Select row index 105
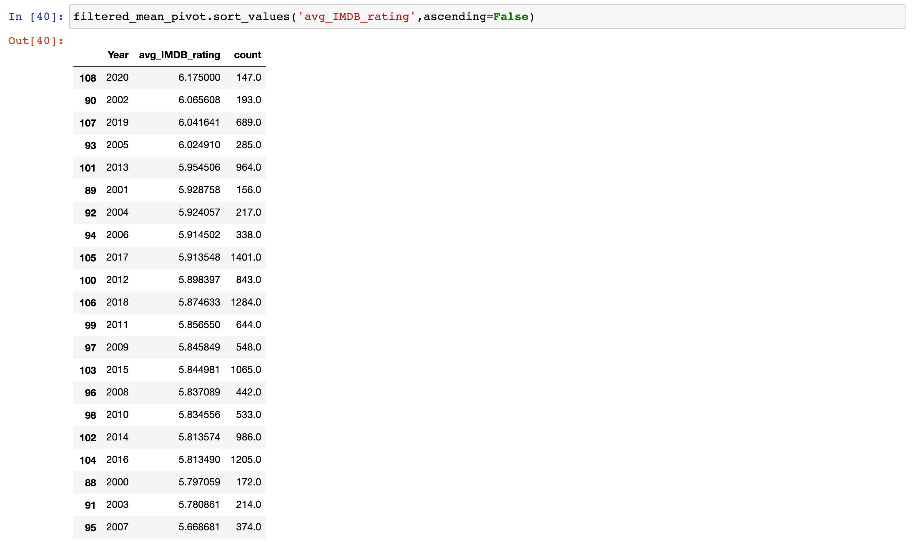Screen dimensions: 913x542 pyautogui.click(x=88, y=258)
